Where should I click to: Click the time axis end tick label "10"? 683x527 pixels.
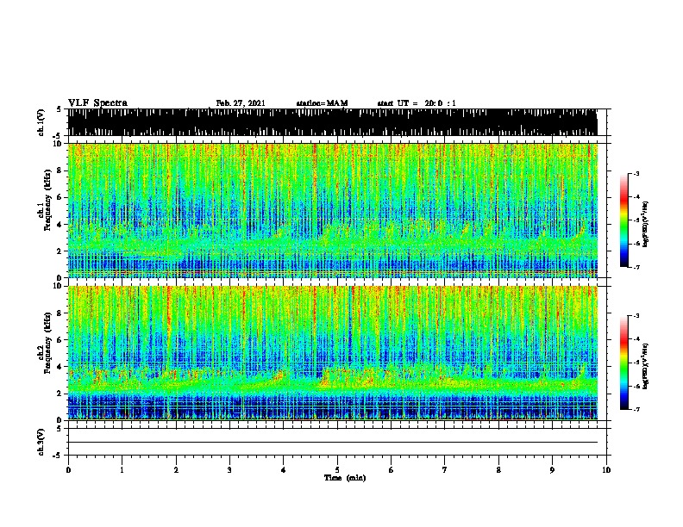click(606, 470)
